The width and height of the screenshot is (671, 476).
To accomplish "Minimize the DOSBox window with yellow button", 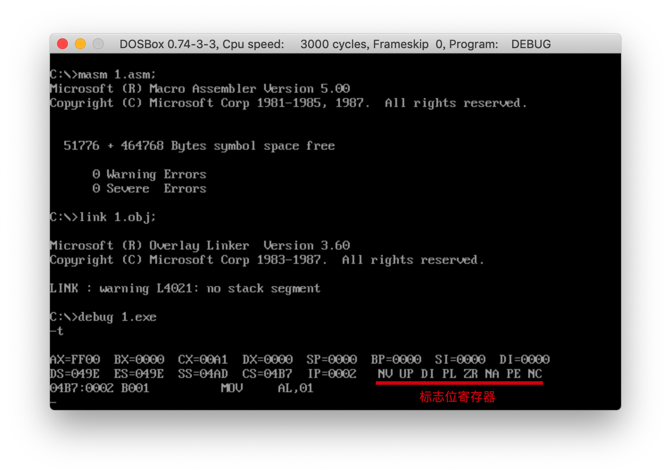I will tap(80, 44).
